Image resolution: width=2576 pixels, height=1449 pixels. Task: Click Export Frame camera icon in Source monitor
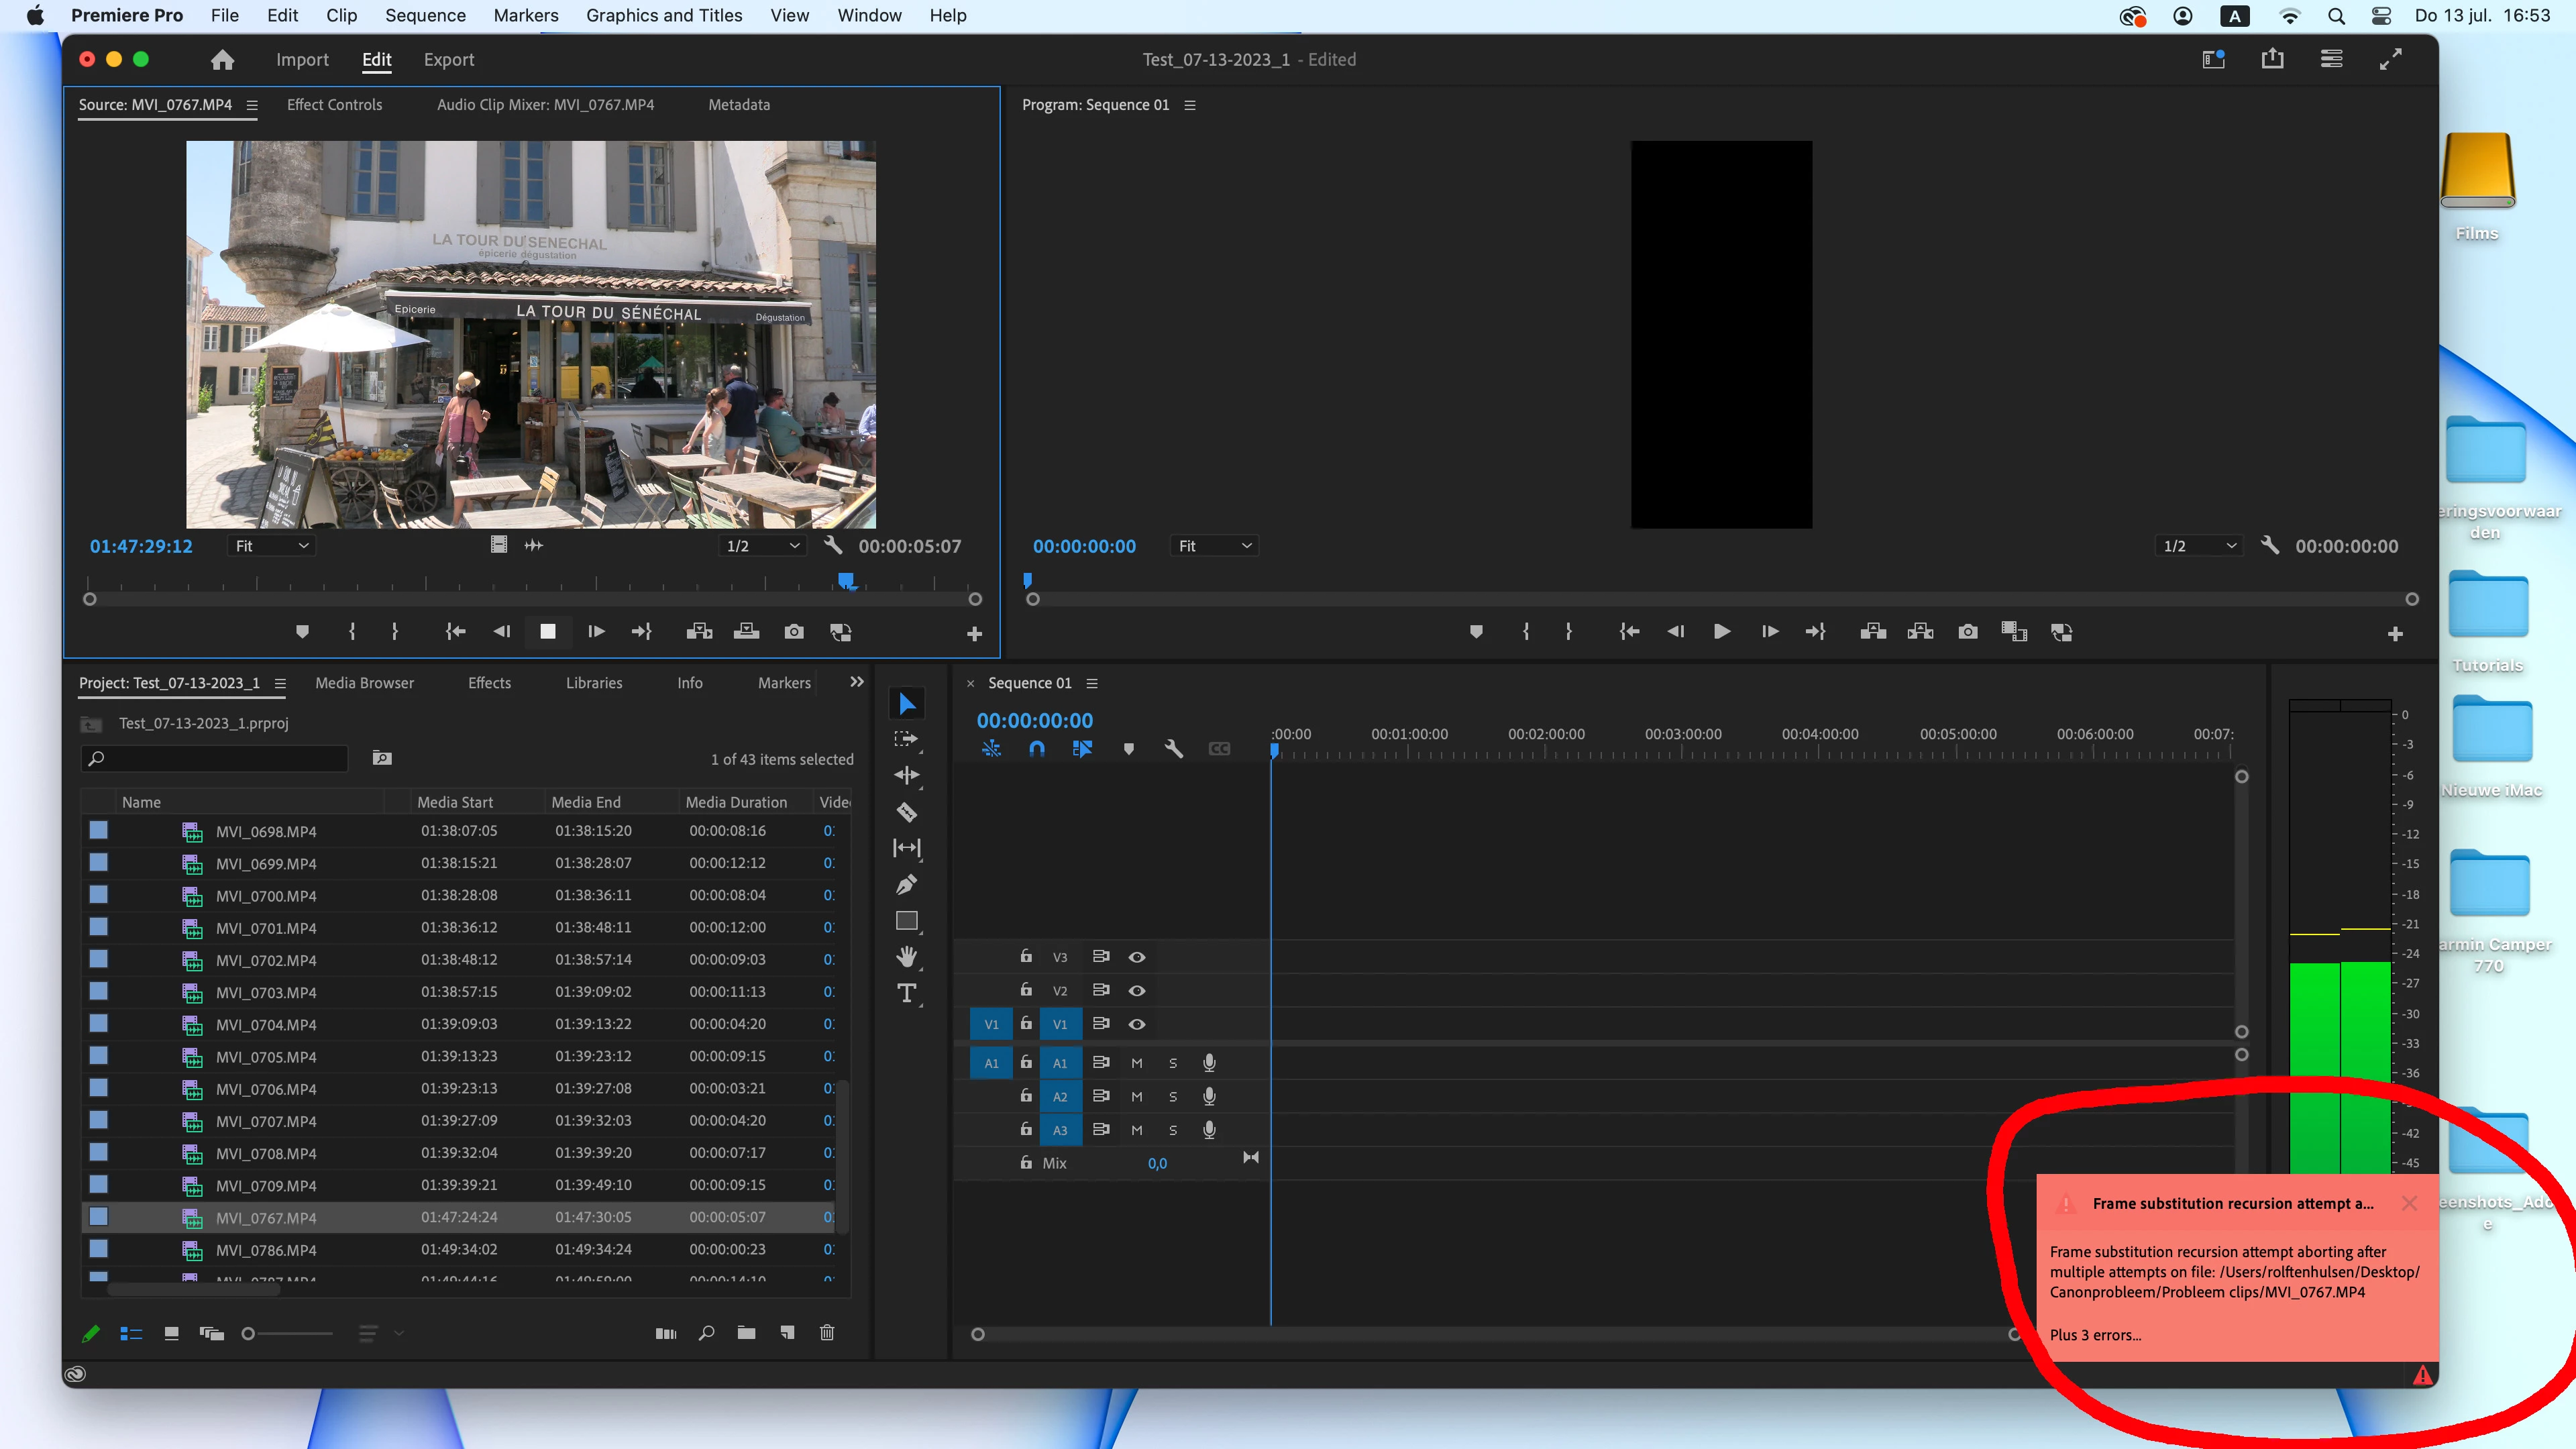coord(793,632)
